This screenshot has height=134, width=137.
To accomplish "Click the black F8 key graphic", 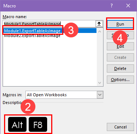I will [x=38, y=124].
